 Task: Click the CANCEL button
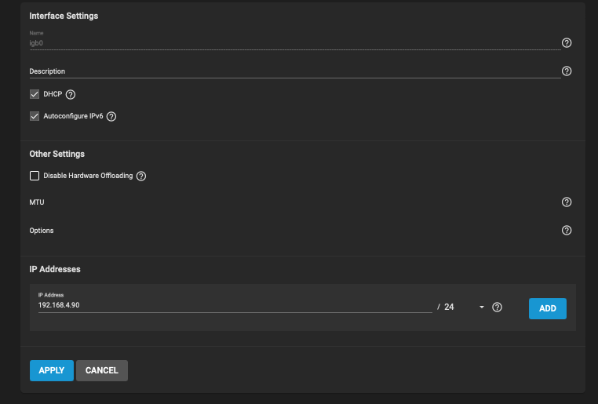click(x=102, y=370)
